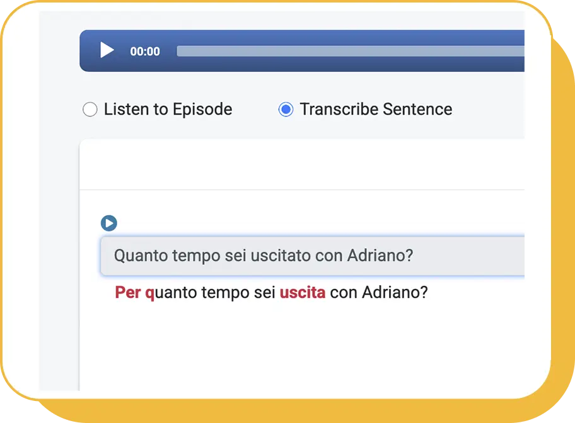Click the word "uscitato" in the typed answer
The image size is (575, 423).
click(x=281, y=256)
